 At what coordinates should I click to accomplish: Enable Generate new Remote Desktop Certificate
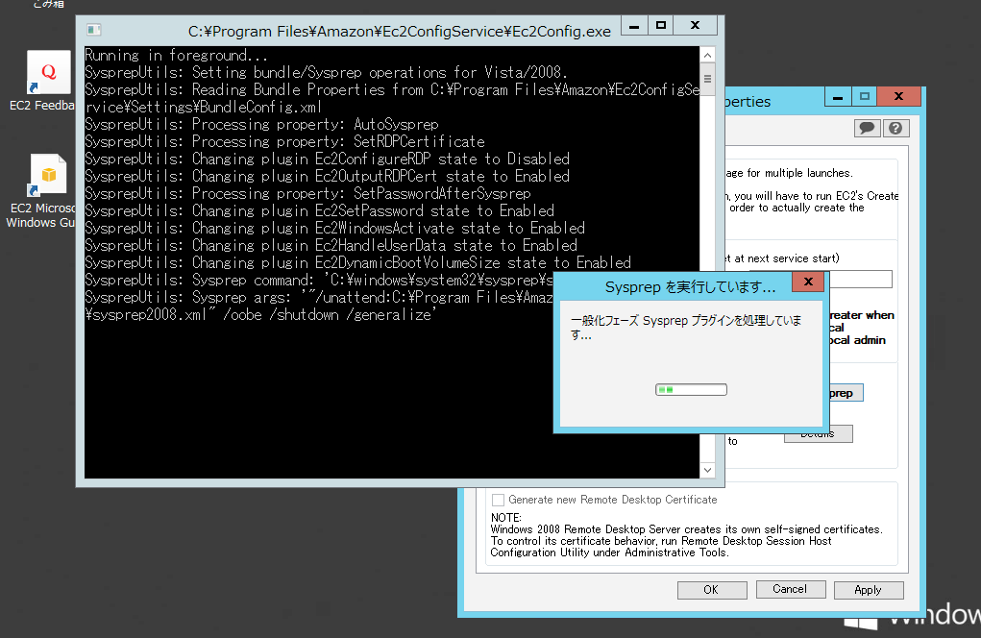pos(498,500)
